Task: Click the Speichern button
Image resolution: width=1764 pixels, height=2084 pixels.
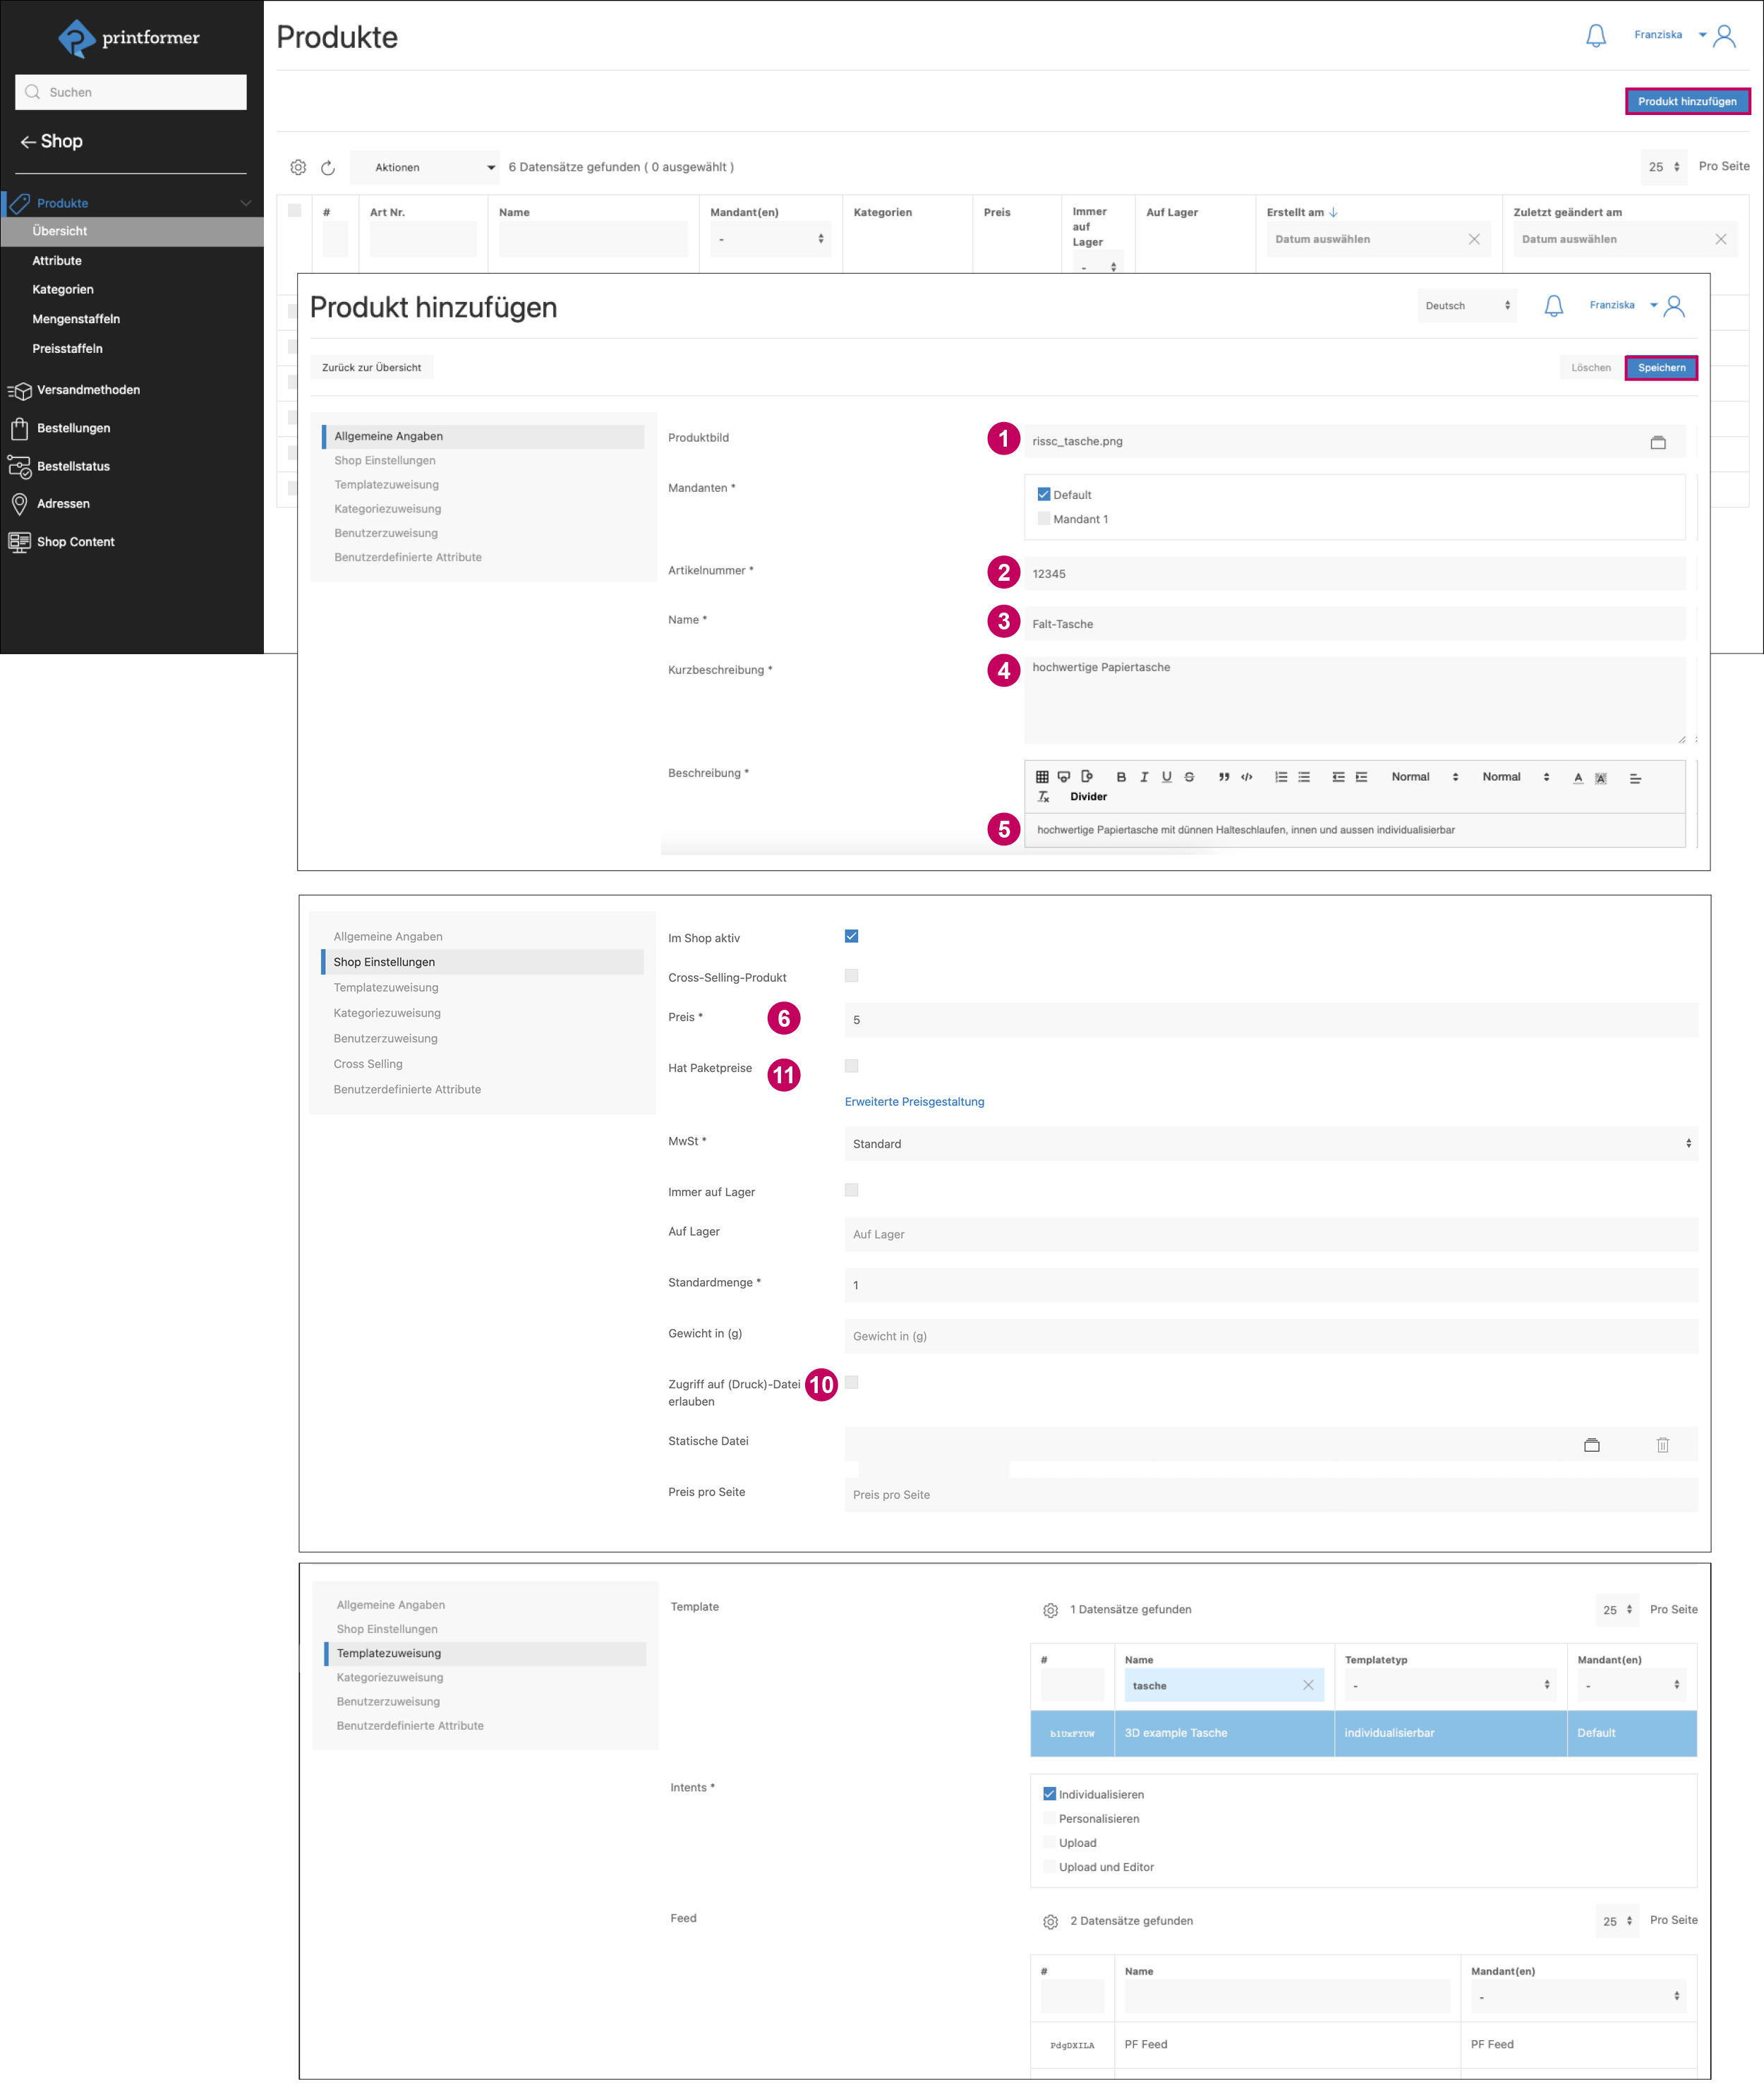Action: point(1660,368)
